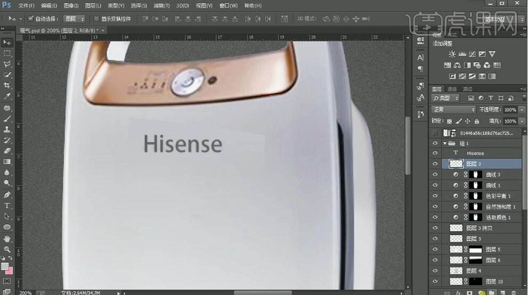Click the foreground color swatch
This screenshot has height=295, width=528.
coord(4,266)
